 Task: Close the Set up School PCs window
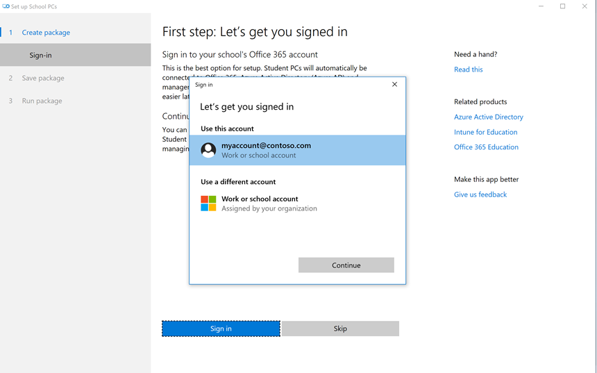(585, 6)
